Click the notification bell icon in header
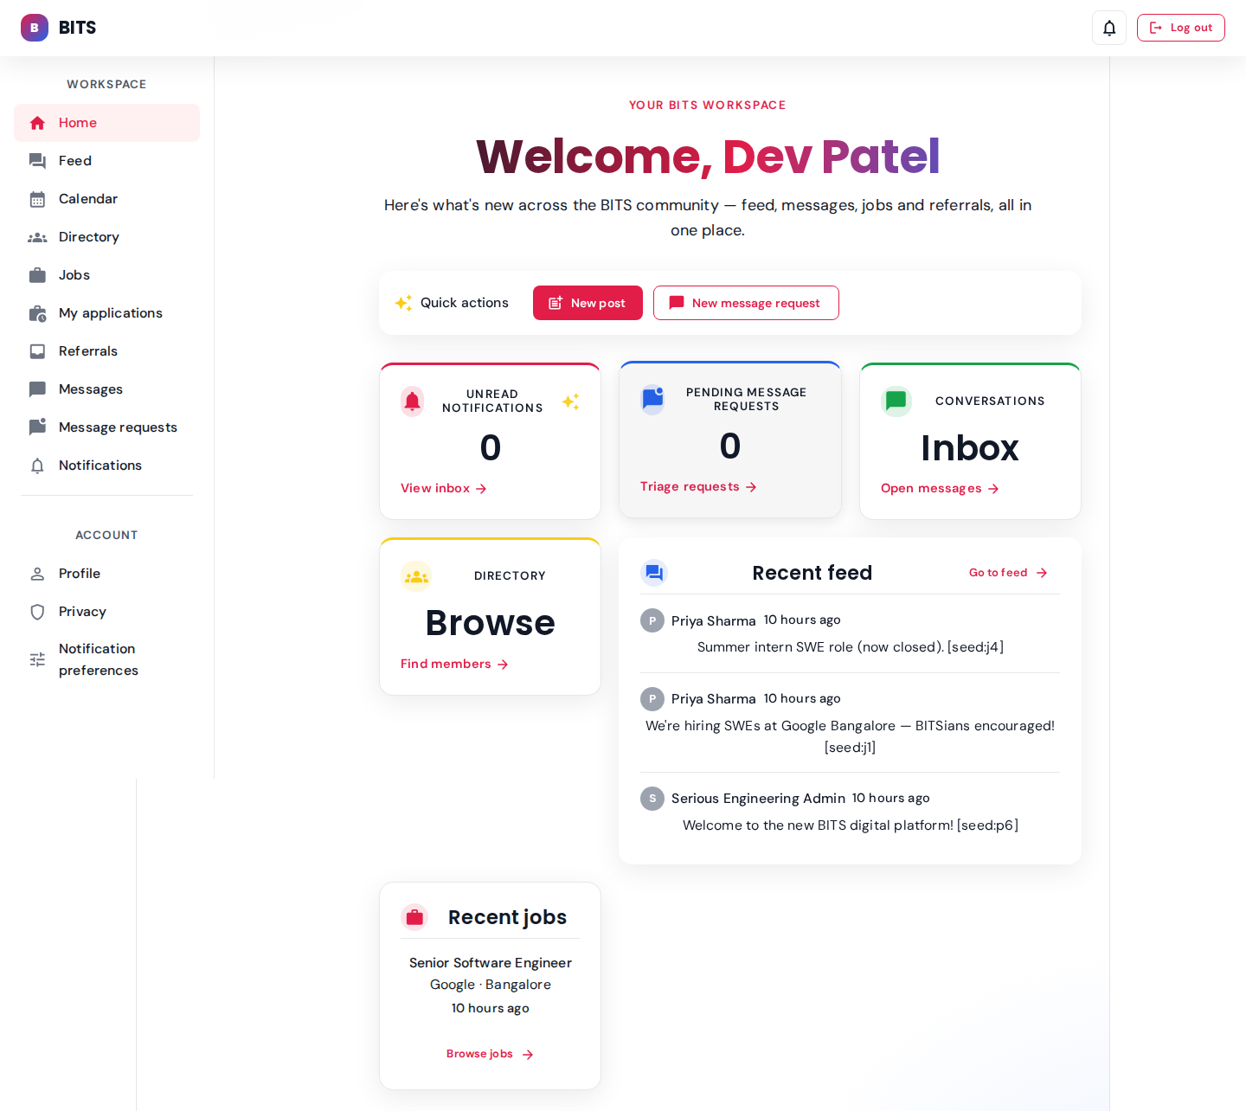 click(x=1108, y=28)
